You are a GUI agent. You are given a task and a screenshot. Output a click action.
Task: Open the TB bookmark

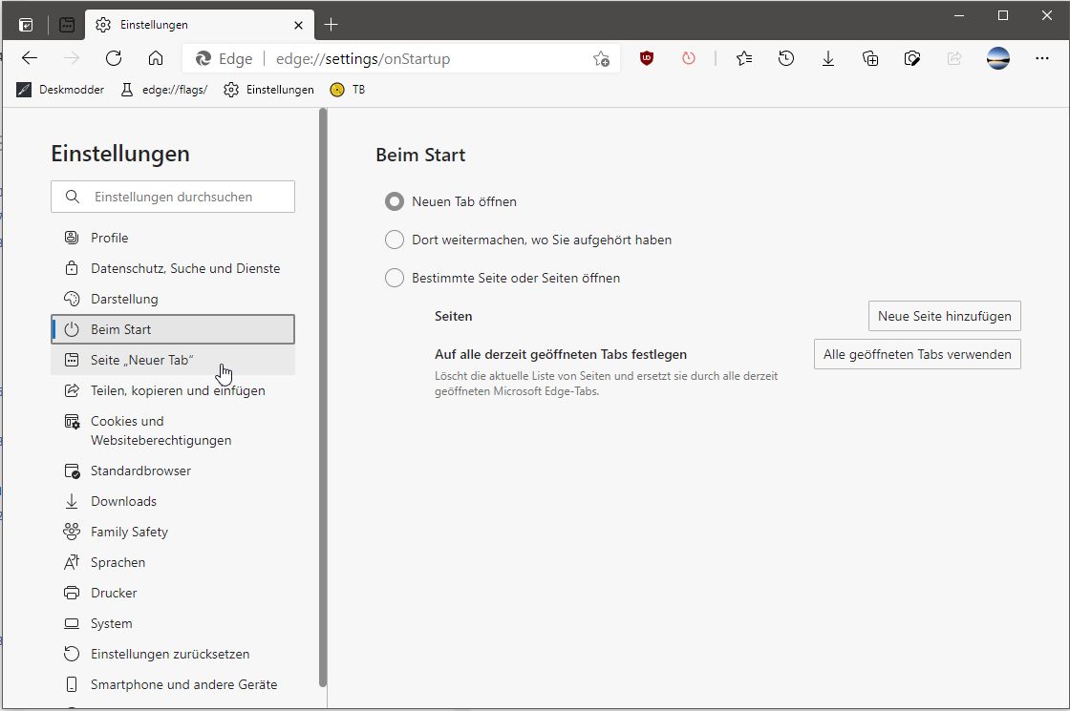click(348, 90)
